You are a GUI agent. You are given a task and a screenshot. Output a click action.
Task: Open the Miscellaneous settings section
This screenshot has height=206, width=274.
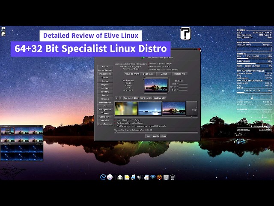[105, 124]
